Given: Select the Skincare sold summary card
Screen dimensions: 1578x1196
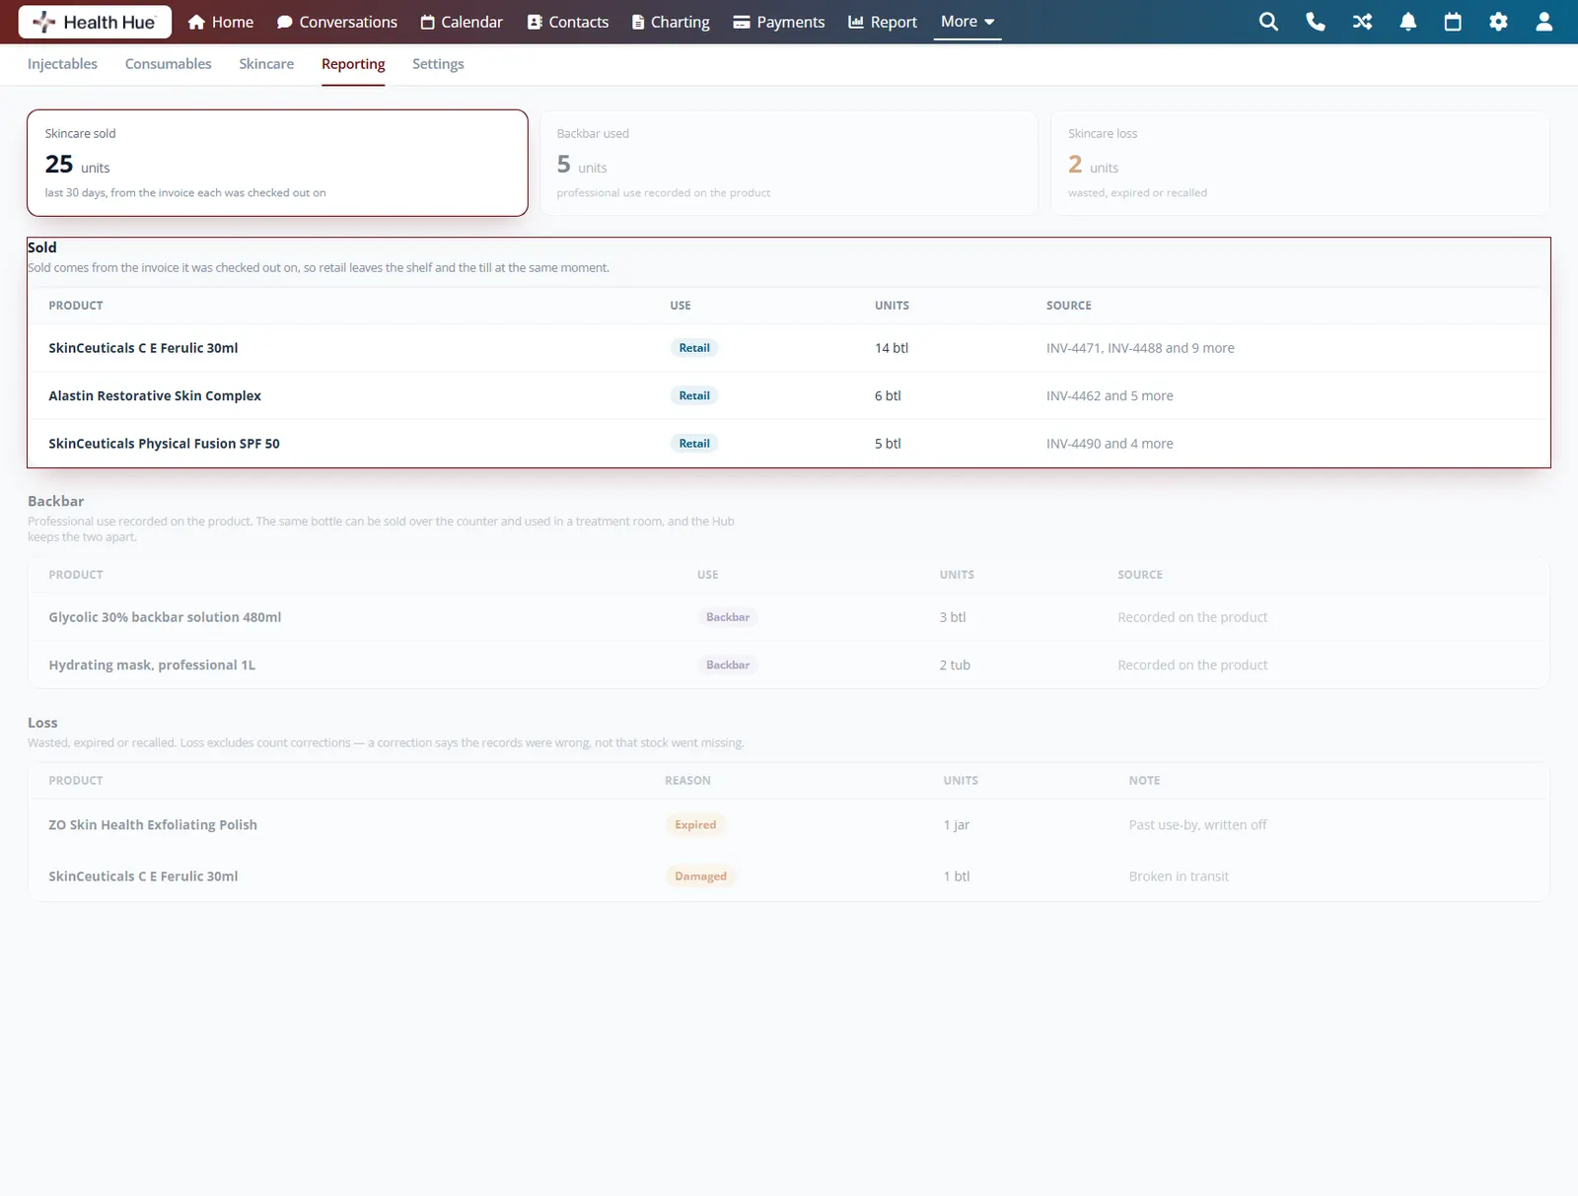Looking at the screenshot, I should [x=277, y=163].
